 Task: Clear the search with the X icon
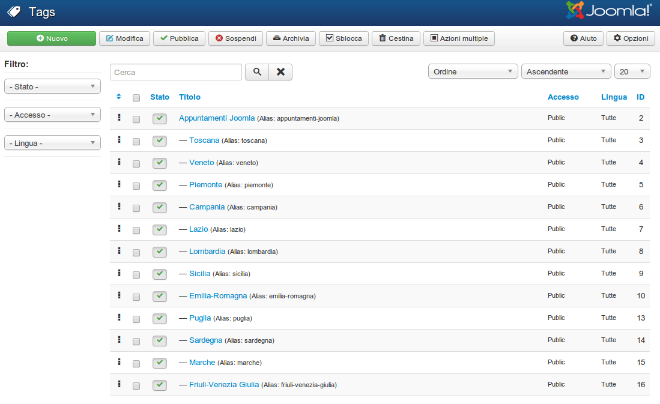click(280, 72)
